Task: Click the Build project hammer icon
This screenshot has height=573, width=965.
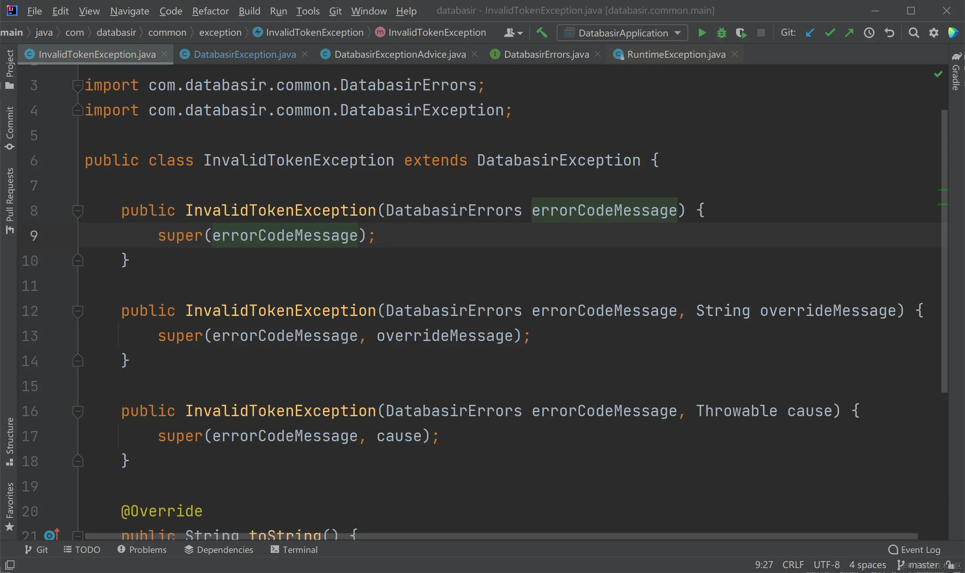Action: [x=542, y=33]
